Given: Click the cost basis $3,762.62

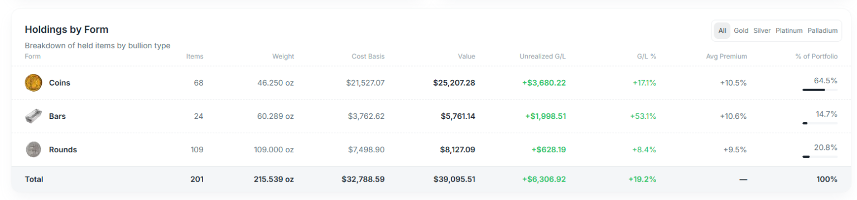Looking at the screenshot, I should tap(367, 116).
